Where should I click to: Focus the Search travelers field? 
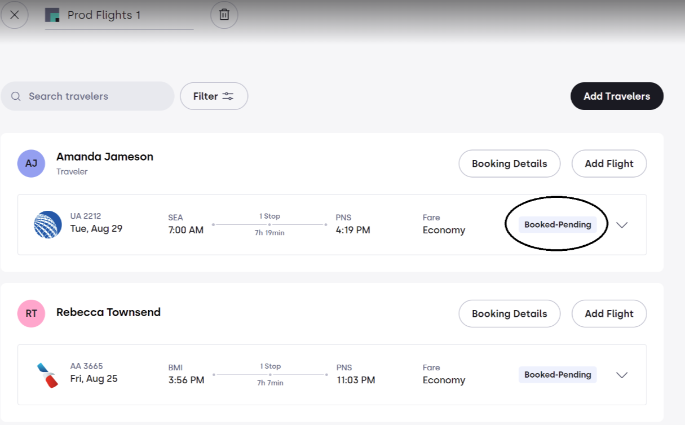click(x=87, y=96)
